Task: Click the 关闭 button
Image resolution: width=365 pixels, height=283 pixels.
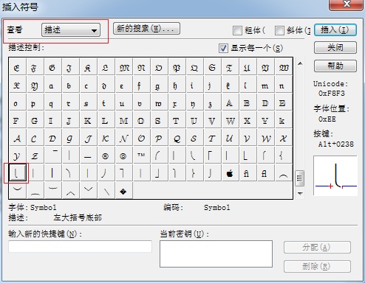Action: (x=335, y=47)
